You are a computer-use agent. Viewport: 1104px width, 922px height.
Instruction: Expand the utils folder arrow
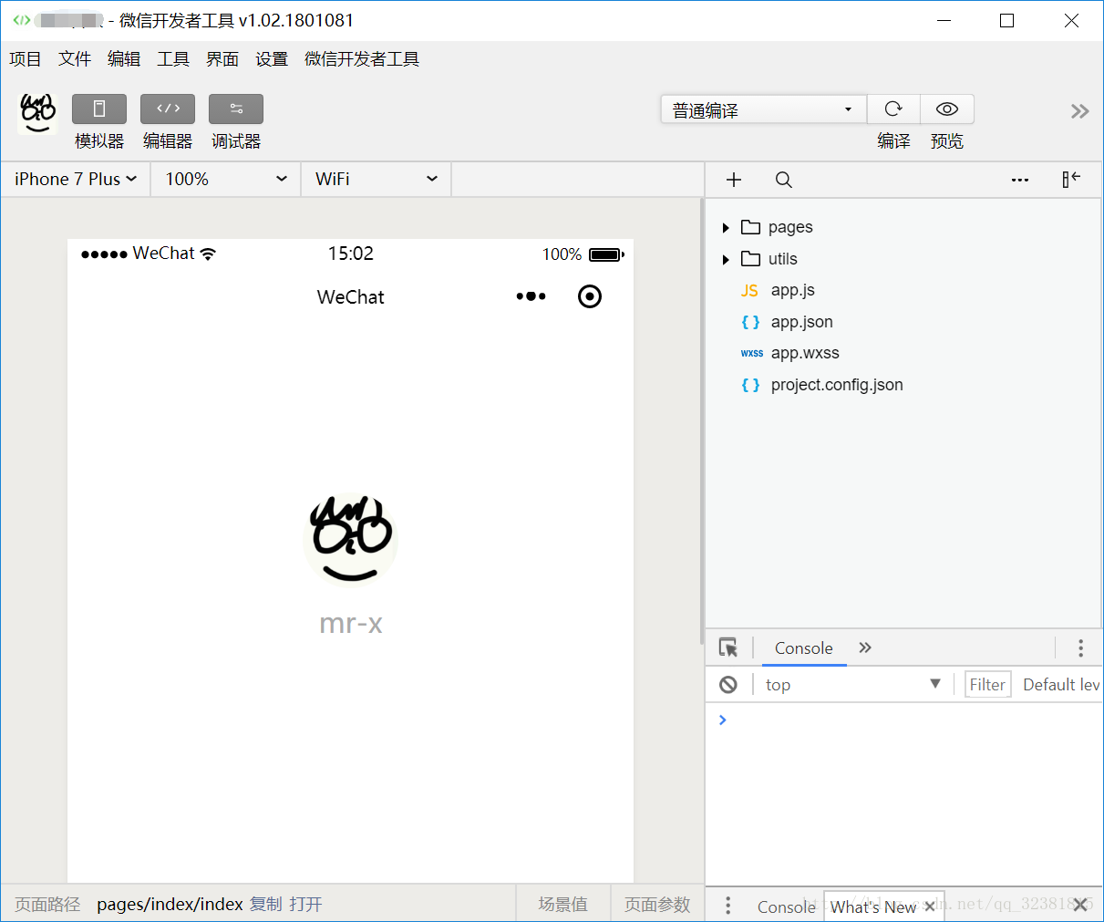pyautogui.click(x=726, y=260)
